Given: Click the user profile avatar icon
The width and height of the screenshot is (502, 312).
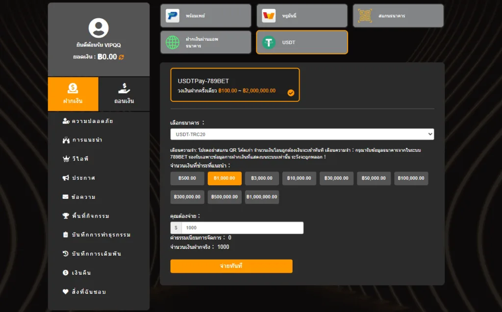Looking at the screenshot, I should (99, 28).
